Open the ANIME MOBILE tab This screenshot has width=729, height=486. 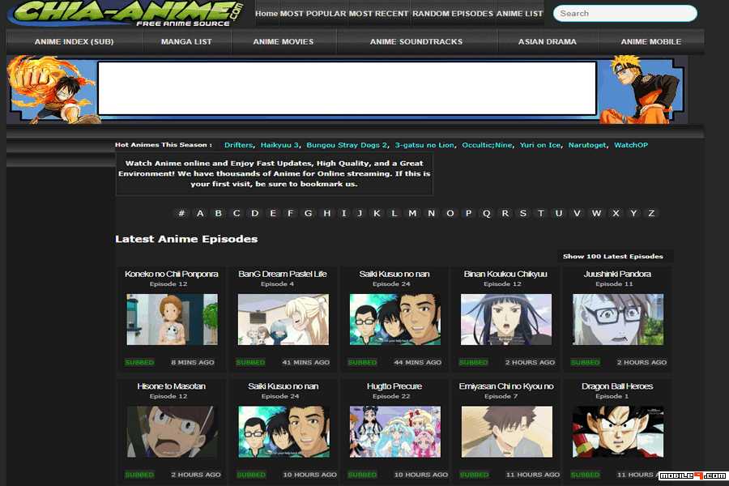click(651, 41)
